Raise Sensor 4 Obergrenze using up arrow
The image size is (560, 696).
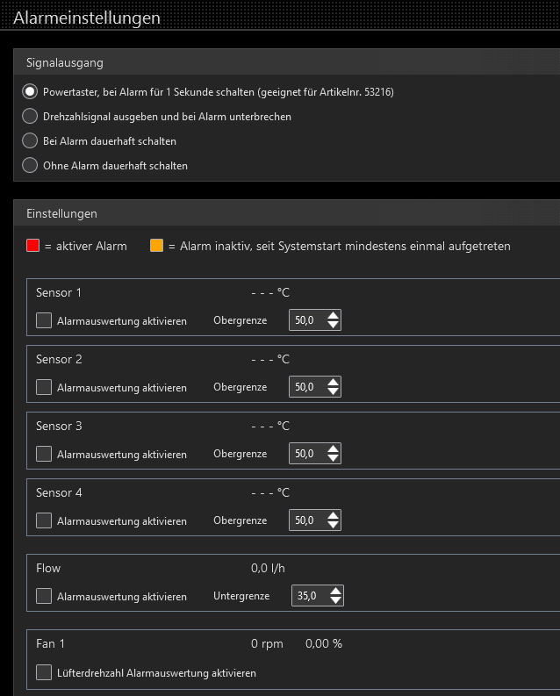click(332, 515)
